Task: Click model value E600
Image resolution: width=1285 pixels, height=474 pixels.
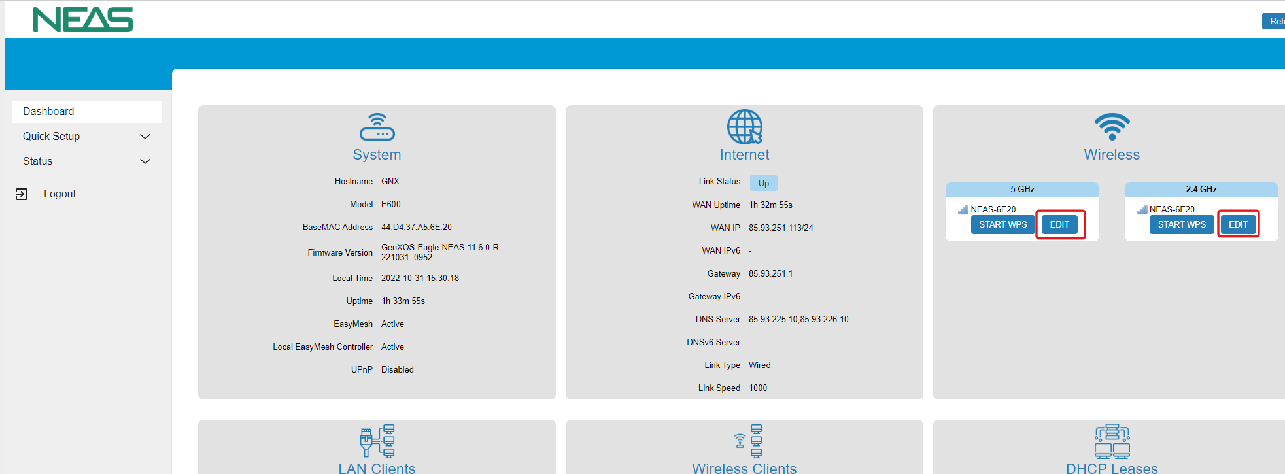Action: click(x=391, y=205)
